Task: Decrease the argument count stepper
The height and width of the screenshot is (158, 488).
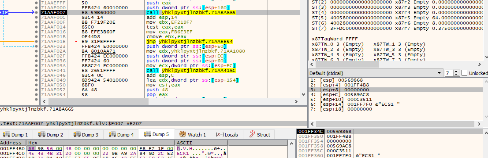Action: coord(457,75)
